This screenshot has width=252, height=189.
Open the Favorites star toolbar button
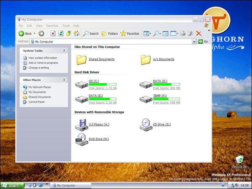coord(130,34)
